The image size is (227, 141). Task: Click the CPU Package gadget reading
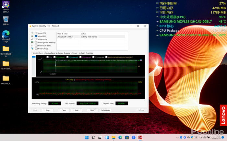click(191, 31)
